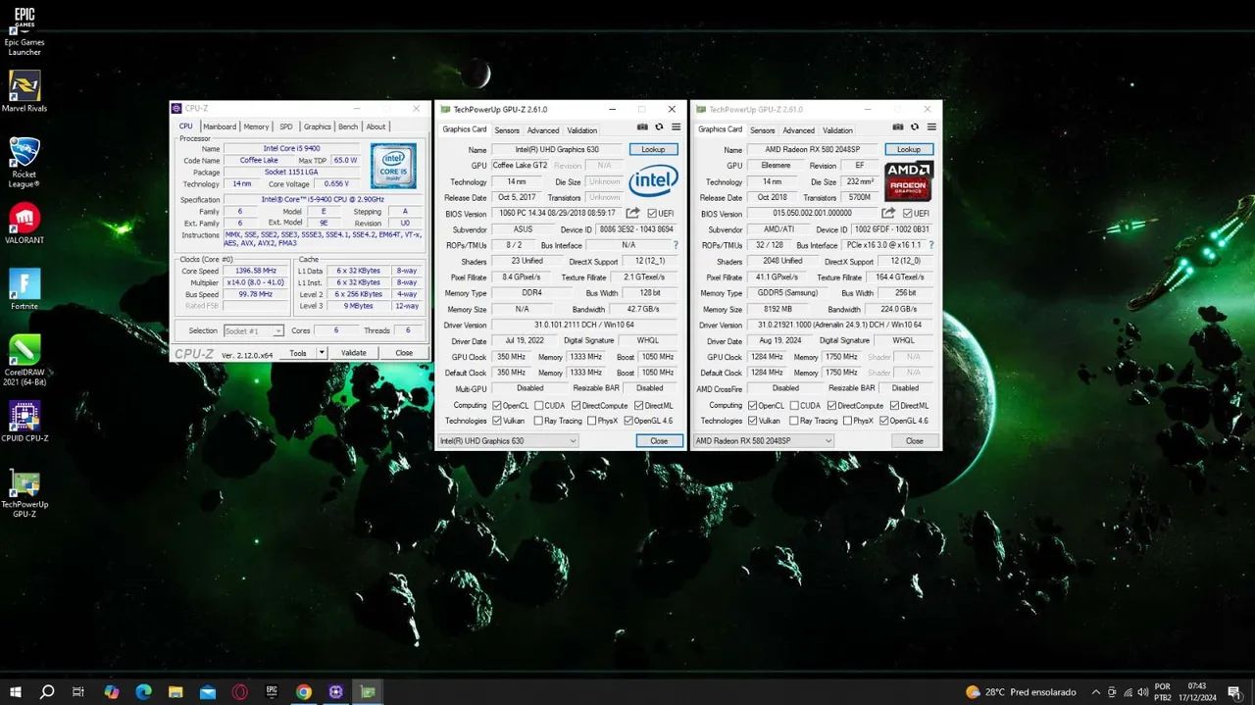Screen dimensions: 1255x705
Task: Click Driver Version field in Intel GPU-Z window
Action: 584,325
